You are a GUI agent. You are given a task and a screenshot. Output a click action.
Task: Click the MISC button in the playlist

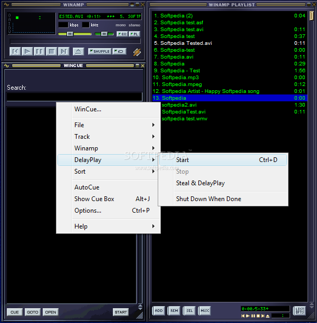pyautogui.click(x=205, y=311)
